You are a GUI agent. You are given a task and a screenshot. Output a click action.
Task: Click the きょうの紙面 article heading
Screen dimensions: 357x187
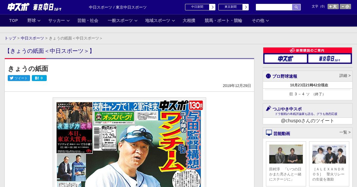(x=28, y=69)
